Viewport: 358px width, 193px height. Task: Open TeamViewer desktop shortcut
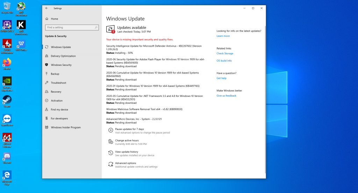(7, 119)
